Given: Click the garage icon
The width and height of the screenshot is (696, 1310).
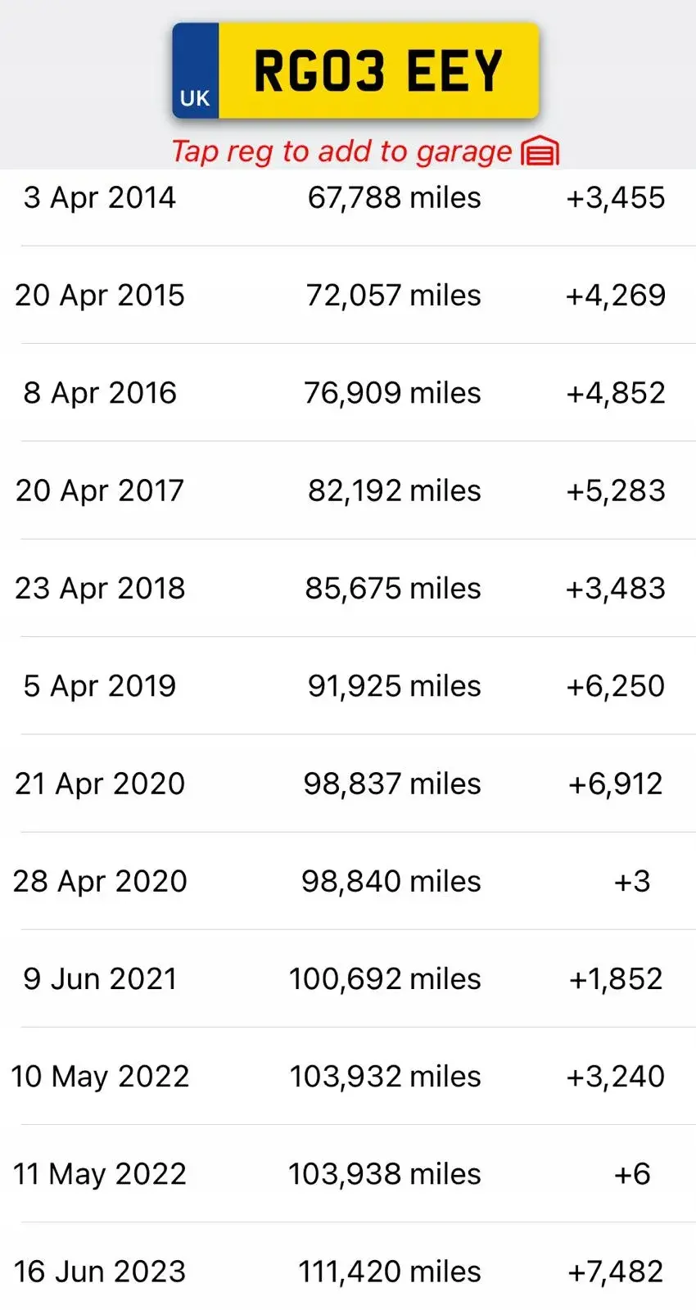Looking at the screenshot, I should tap(540, 151).
